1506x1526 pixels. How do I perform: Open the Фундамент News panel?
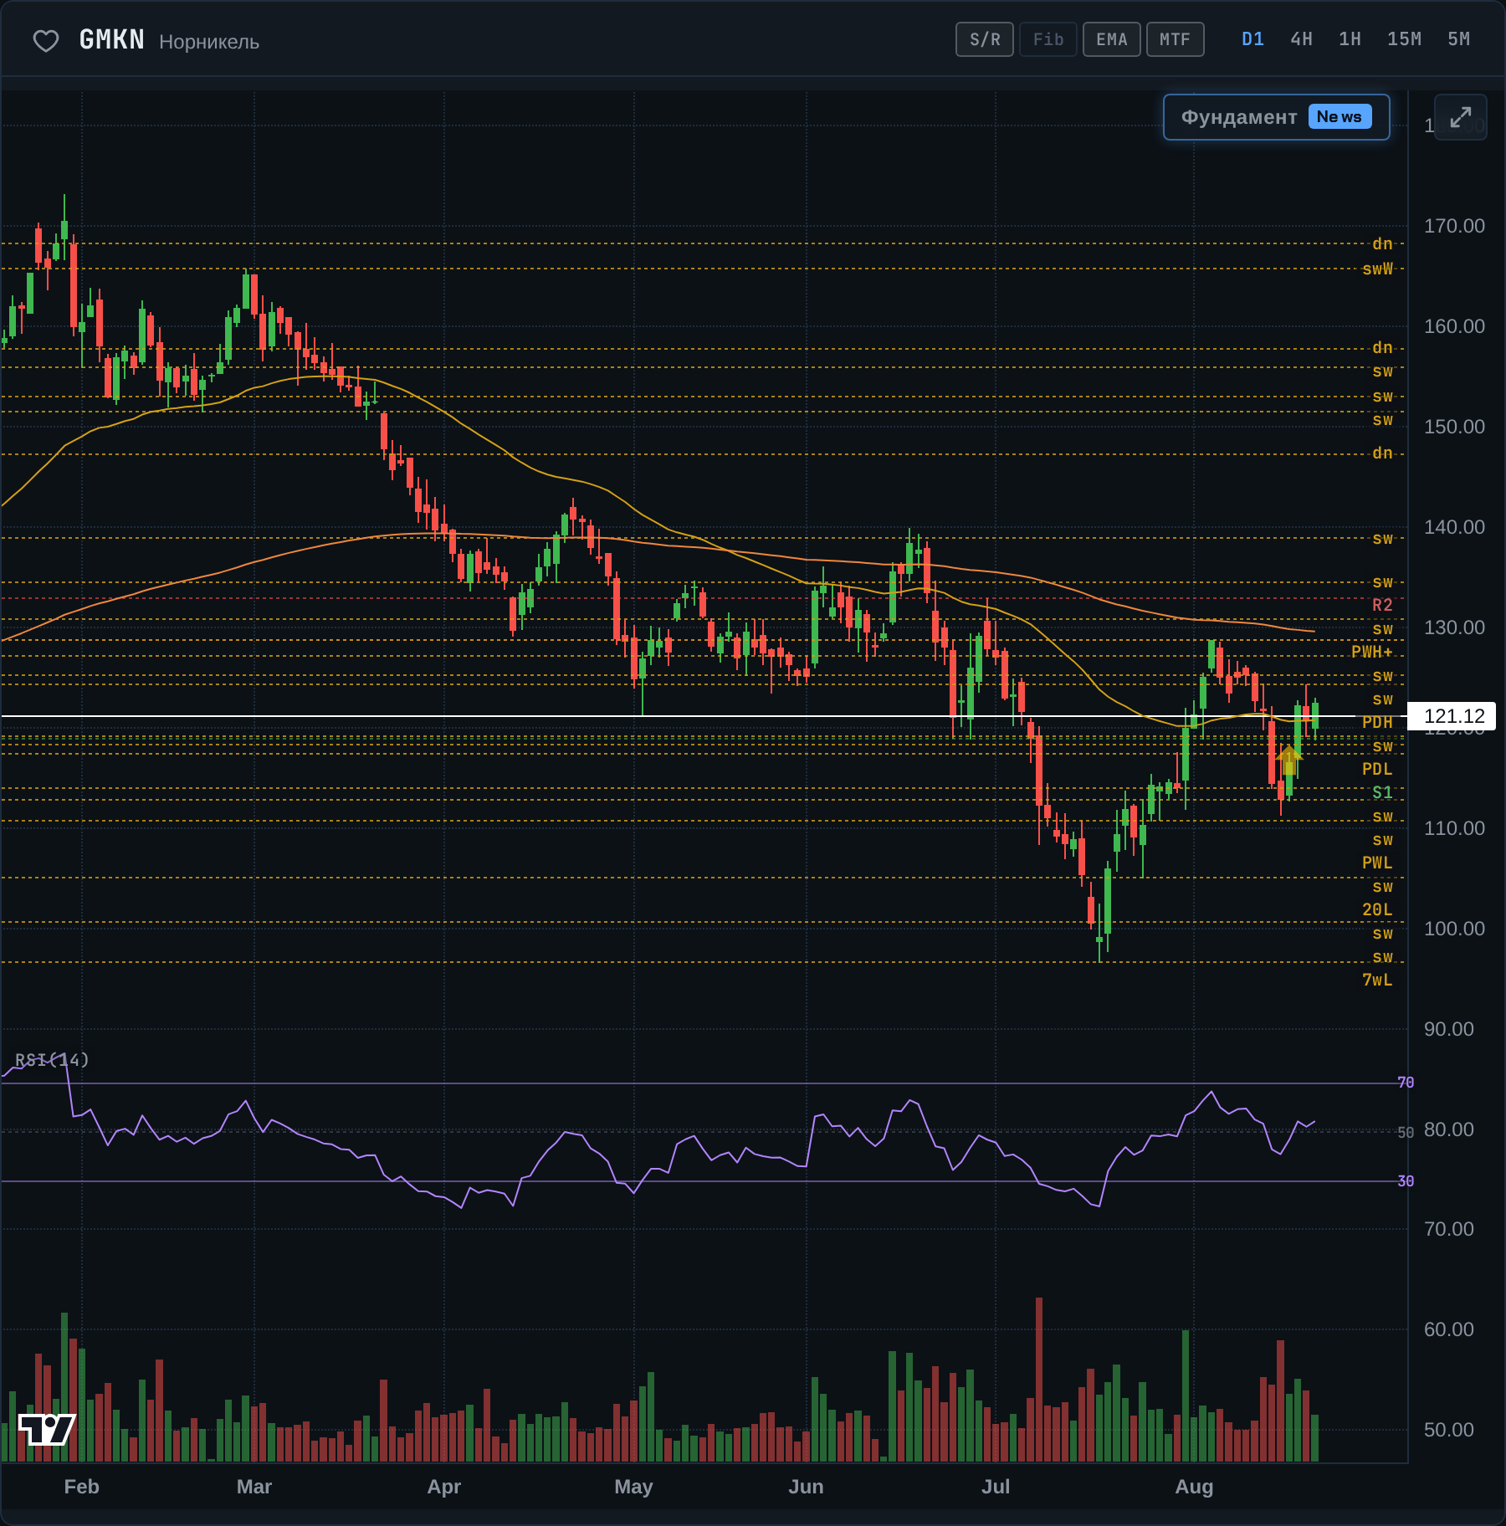[x=1277, y=117]
